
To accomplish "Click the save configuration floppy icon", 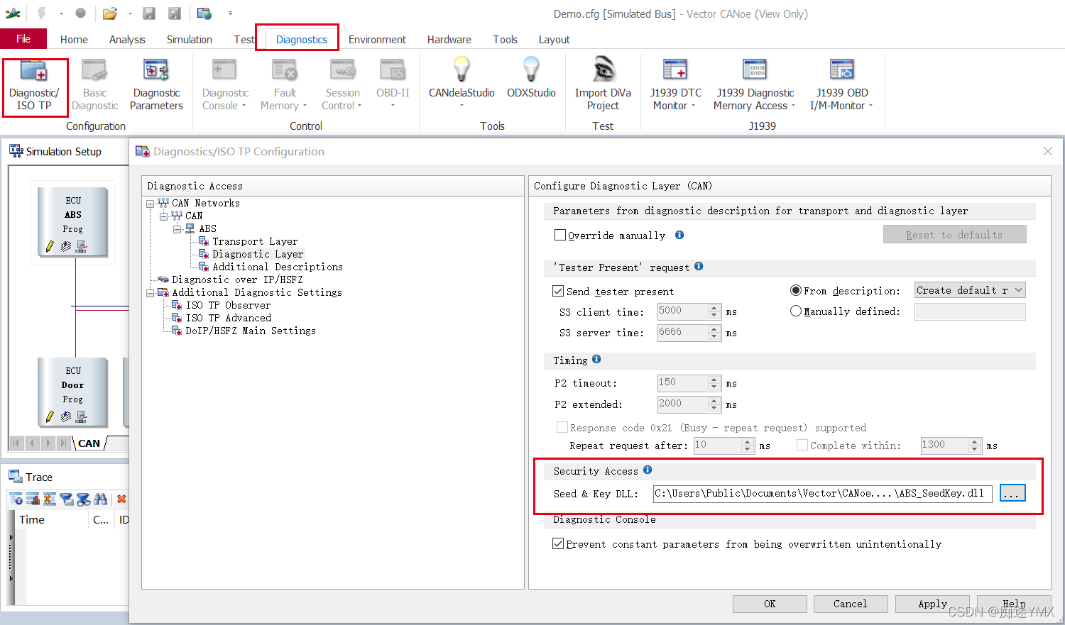I will click(x=149, y=13).
